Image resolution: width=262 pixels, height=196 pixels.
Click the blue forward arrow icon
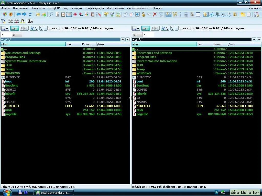(x=24, y=14)
